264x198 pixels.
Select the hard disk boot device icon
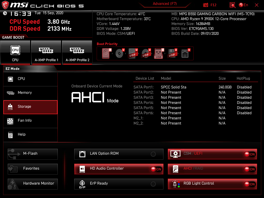tap(106, 53)
